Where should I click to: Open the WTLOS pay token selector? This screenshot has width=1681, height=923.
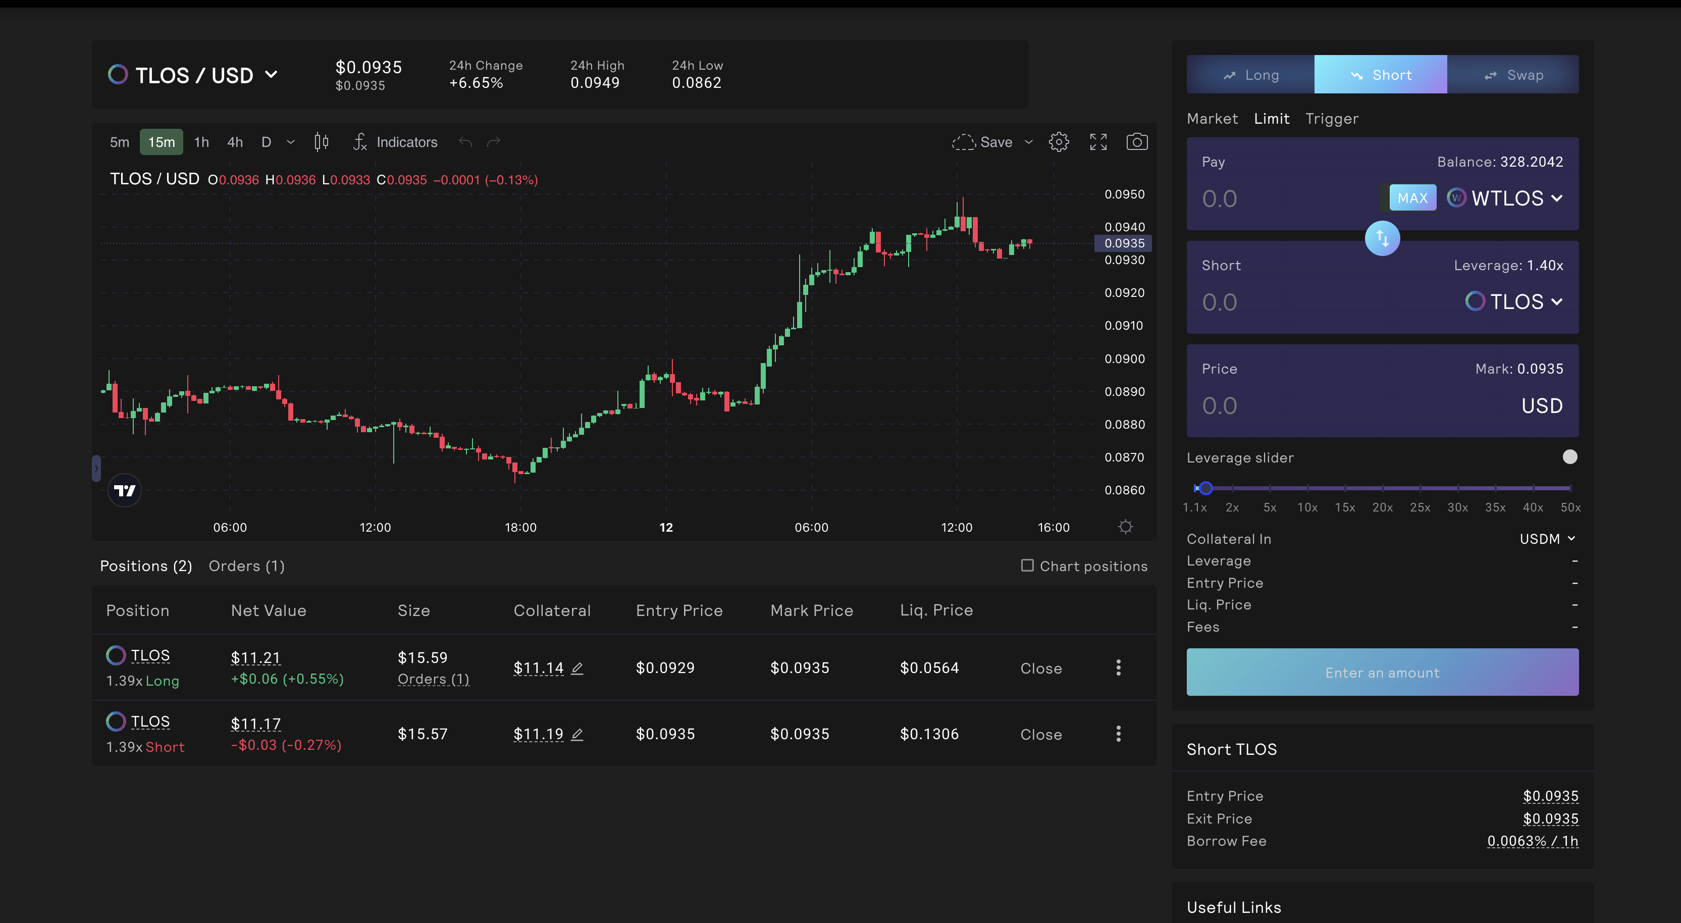(x=1505, y=198)
